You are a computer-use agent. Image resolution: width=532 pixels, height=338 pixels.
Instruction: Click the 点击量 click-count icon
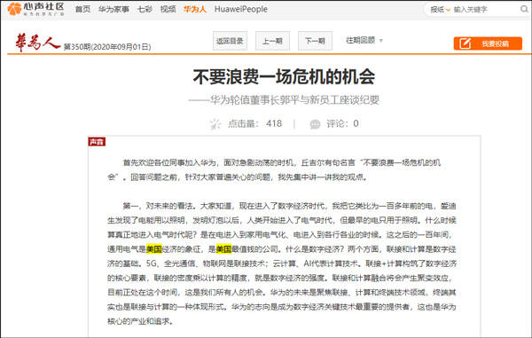point(215,124)
